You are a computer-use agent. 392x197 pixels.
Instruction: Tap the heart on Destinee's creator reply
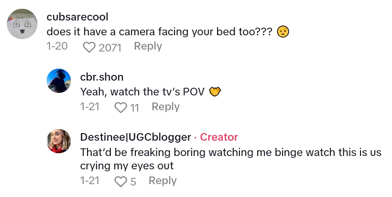[121, 181]
